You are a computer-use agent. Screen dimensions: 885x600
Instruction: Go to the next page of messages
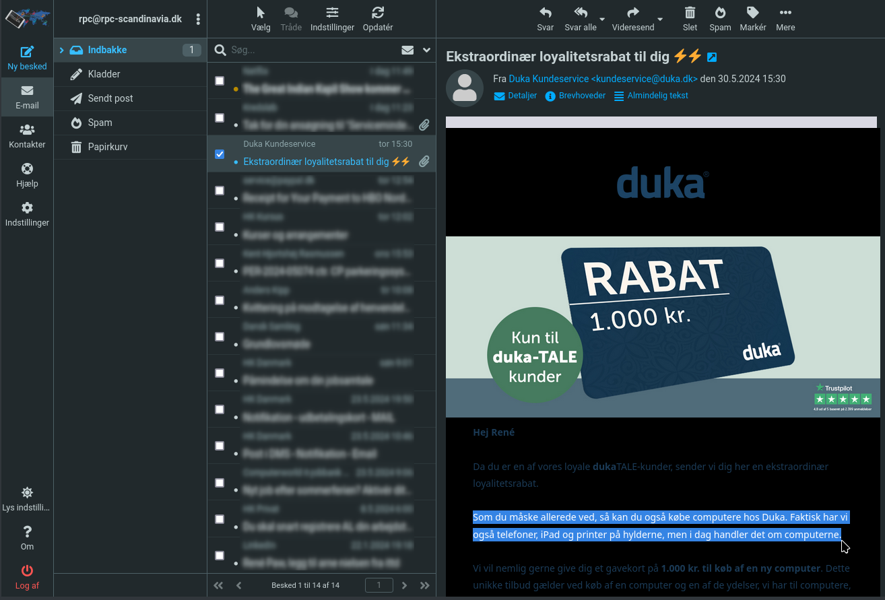click(404, 585)
